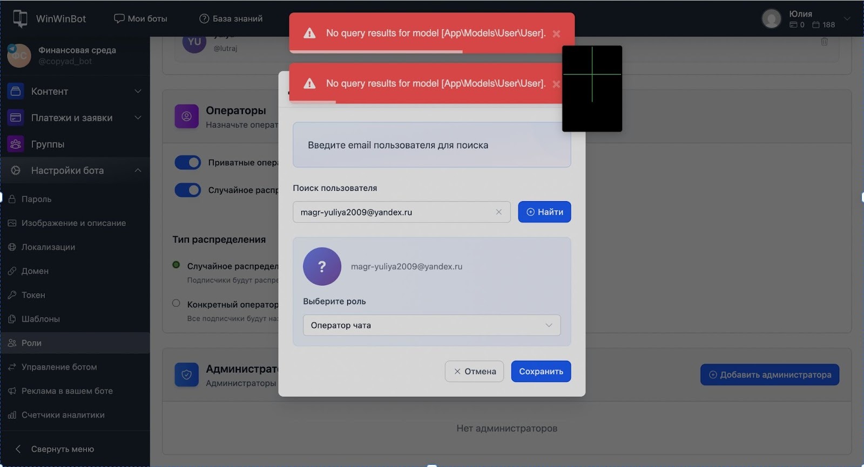Click the Найти search button
Viewport: 864px width, 467px height.
point(544,212)
